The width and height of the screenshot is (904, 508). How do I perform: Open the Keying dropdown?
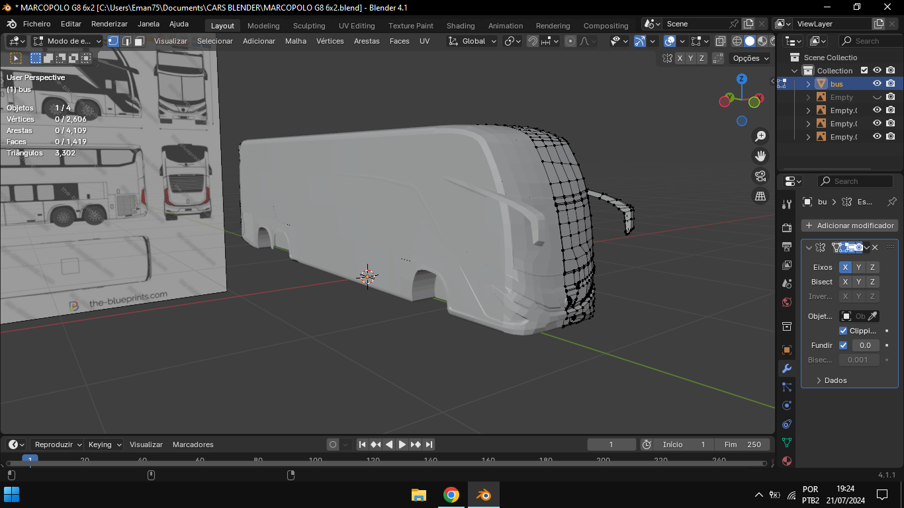(105, 444)
